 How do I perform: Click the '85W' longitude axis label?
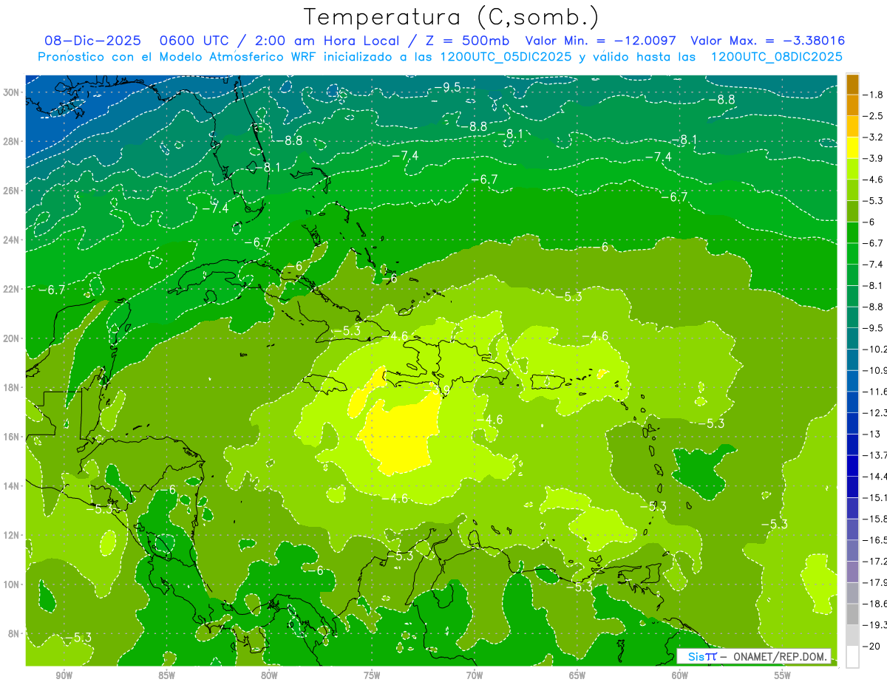click(x=166, y=675)
